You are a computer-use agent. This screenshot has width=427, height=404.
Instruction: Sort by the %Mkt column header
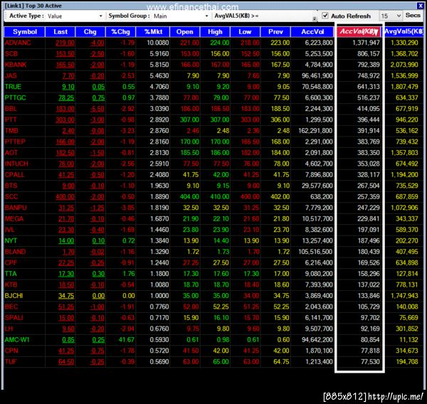pyautogui.click(x=153, y=32)
